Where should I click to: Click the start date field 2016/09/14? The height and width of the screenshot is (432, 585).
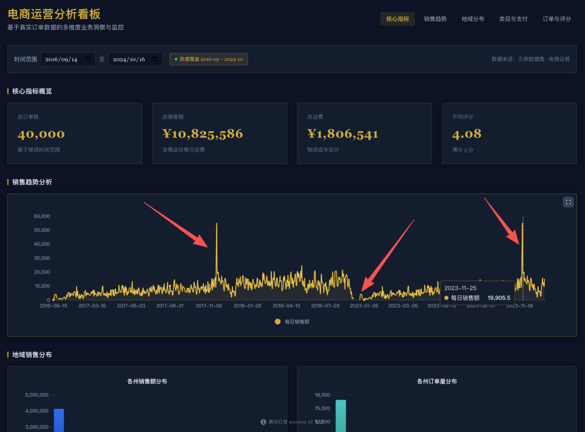point(68,59)
